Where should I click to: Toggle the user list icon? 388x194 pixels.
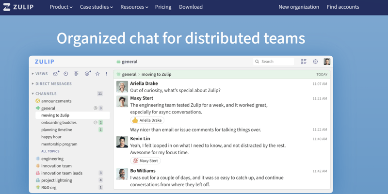point(304,62)
